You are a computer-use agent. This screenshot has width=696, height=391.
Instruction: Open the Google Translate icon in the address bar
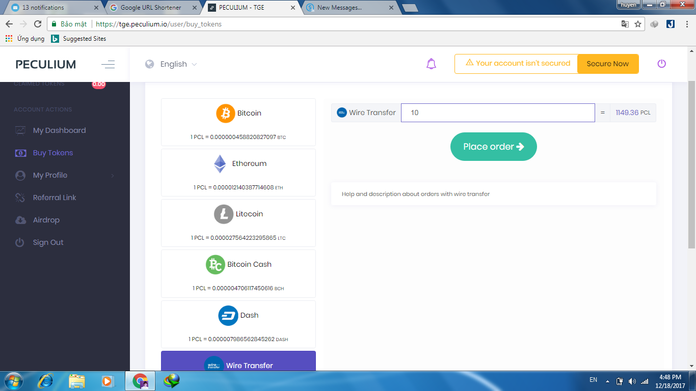(625, 24)
